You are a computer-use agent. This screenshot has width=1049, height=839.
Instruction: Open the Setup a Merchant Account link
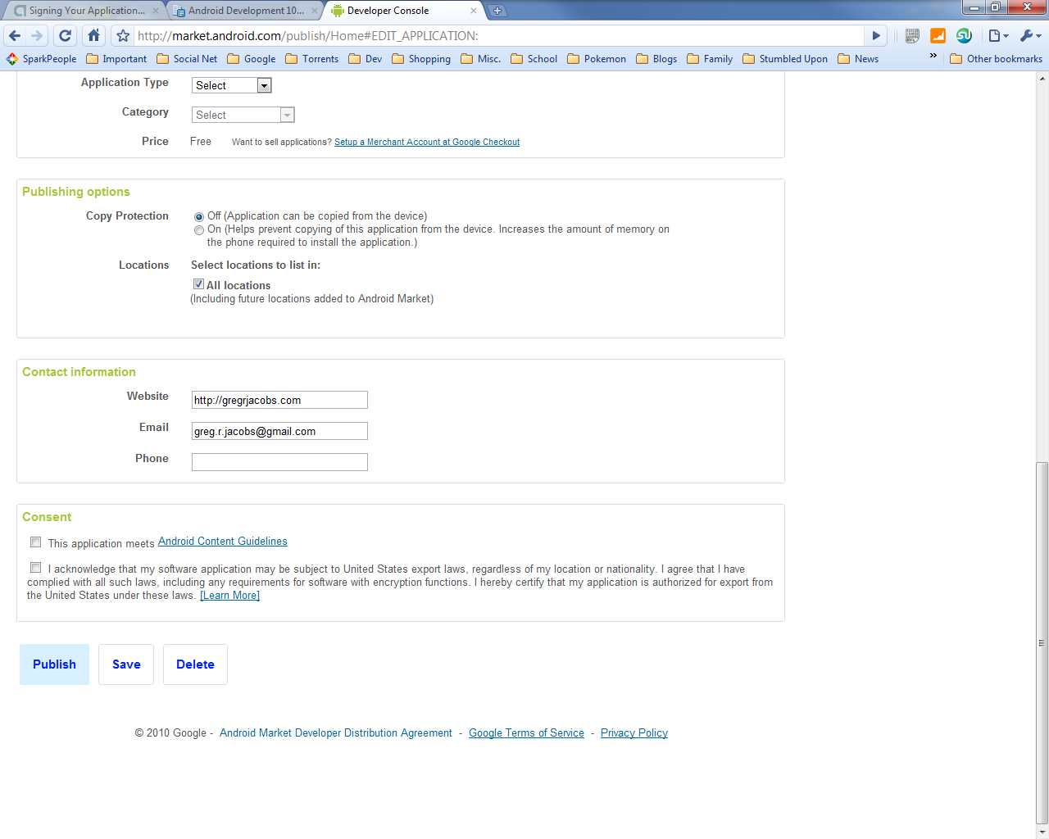(426, 142)
